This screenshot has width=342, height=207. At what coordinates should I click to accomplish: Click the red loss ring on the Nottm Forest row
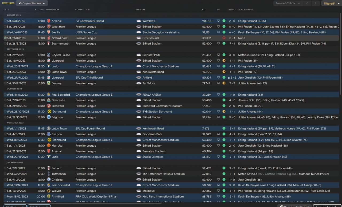click(x=224, y=38)
